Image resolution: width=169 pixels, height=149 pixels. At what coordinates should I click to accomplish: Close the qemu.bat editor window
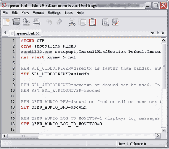(x=163, y=6)
